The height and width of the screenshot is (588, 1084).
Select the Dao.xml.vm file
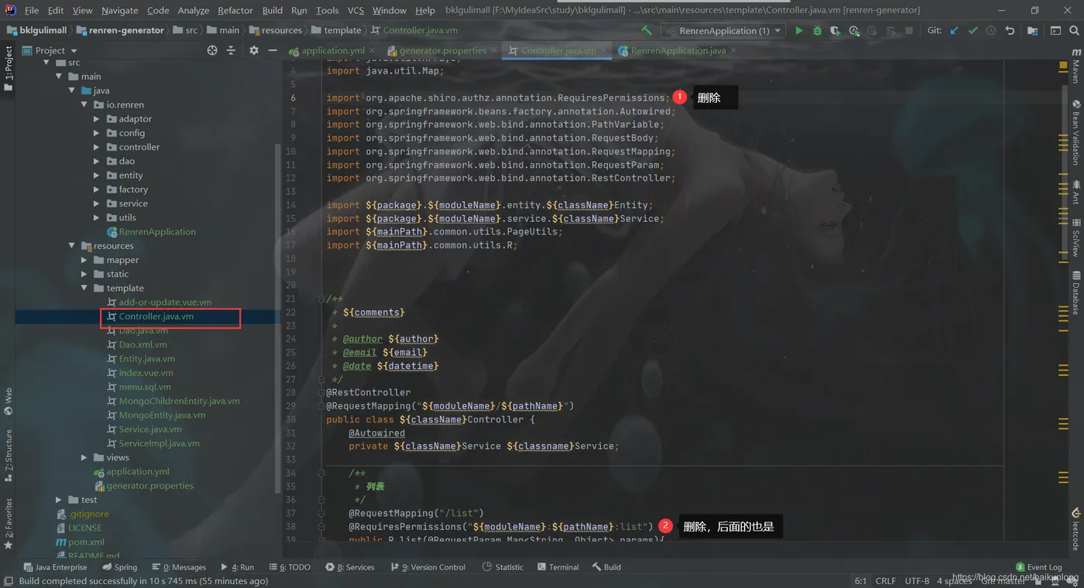click(x=142, y=344)
